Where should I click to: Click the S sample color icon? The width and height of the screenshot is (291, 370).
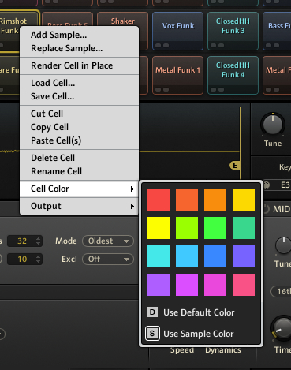click(152, 334)
